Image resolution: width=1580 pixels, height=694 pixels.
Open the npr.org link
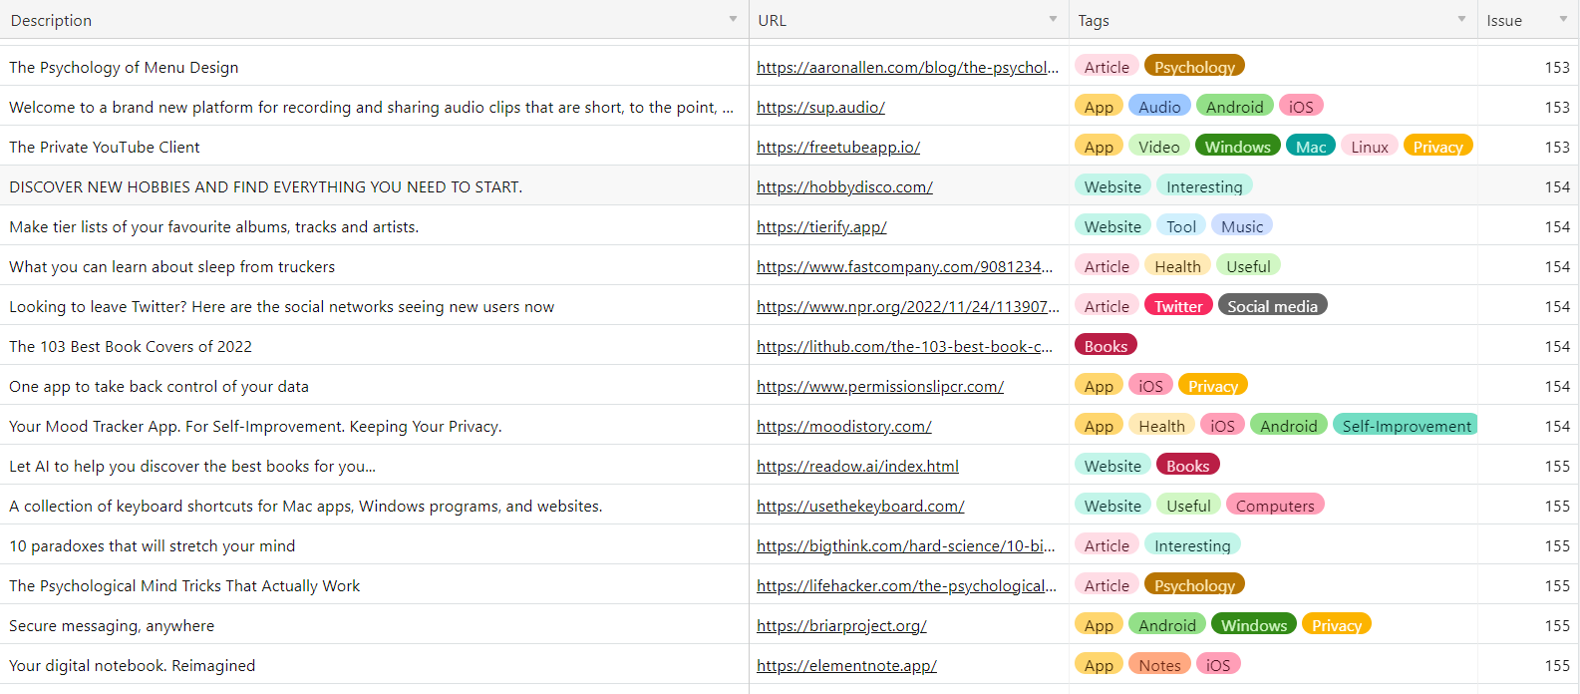point(907,306)
